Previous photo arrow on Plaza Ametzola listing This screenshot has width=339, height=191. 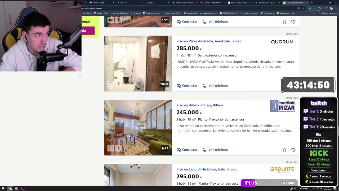(108, 63)
